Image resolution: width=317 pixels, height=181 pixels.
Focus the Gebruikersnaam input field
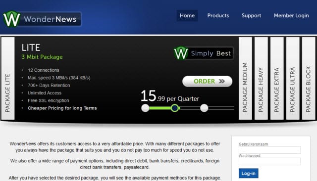(x=269, y=150)
